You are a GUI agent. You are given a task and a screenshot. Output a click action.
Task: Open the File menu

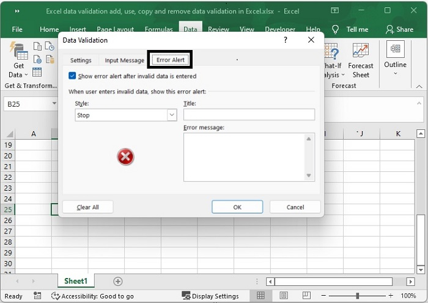pyautogui.click(x=17, y=29)
